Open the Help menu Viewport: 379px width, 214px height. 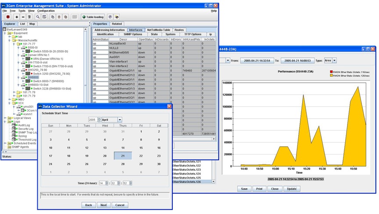pos(214,11)
